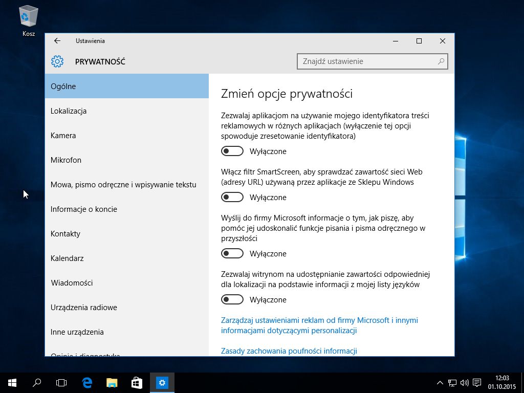The image size is (524, 393).
Task: Select Mowa, pismo odręczne i wpisywanie tekstu
Action: tap(127, 184)
